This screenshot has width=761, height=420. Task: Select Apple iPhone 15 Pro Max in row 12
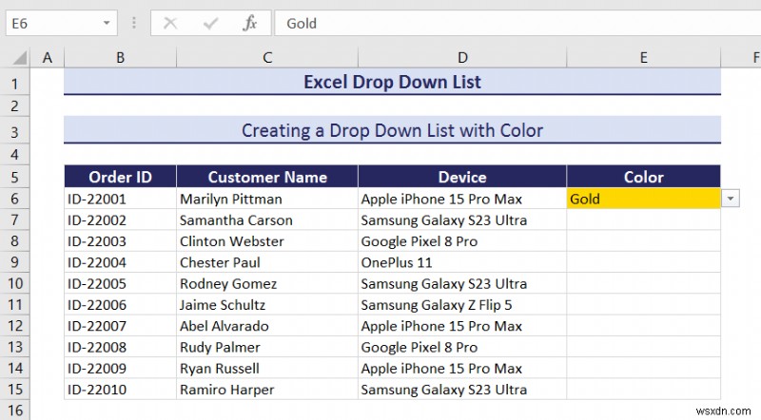pyautogui.click(x=462, y=326)
